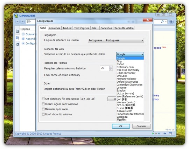The width and height of the screenshot is (189, 149).
Task: Toggle Minimizar após iniciar checkbox
Action: [43, 109]
